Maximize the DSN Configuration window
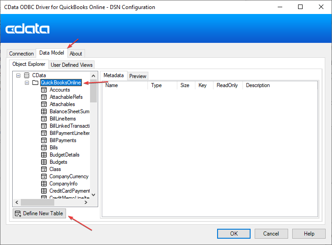The height and width of the screenshot is (245, 332). click(300, 7)
